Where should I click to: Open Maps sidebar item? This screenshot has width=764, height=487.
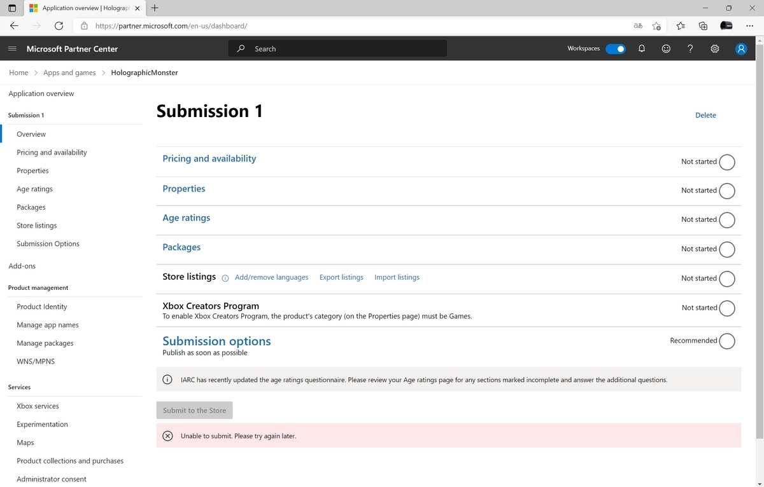pos(25,442)
